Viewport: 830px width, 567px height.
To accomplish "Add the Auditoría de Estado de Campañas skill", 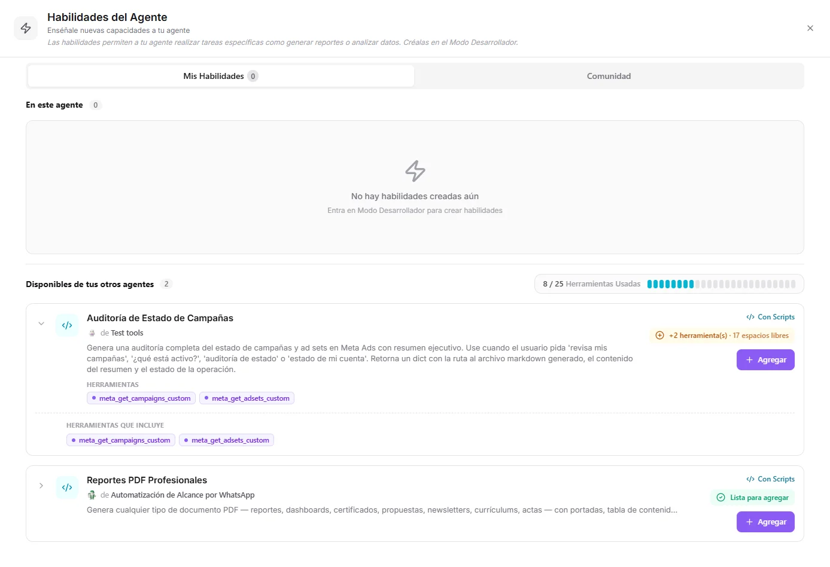I will pyautogui.click(x=765, y=360).
